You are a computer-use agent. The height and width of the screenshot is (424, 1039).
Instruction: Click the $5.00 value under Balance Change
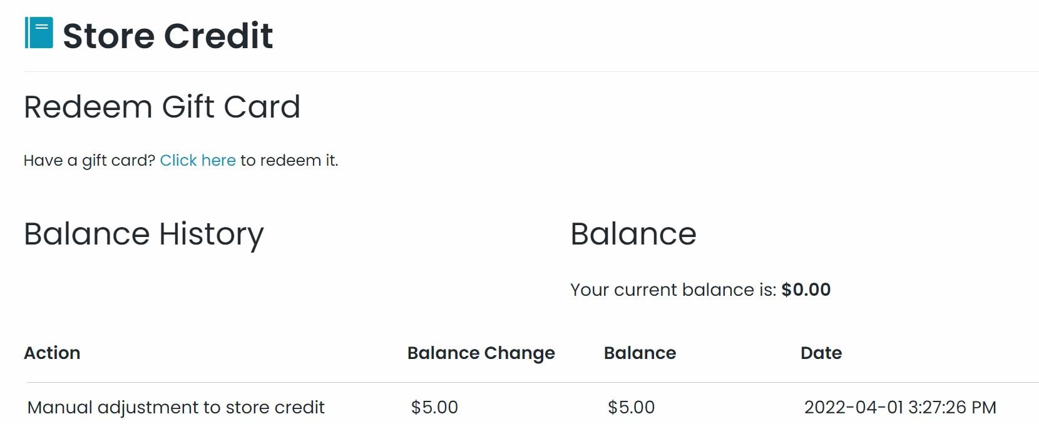[434, 408]
